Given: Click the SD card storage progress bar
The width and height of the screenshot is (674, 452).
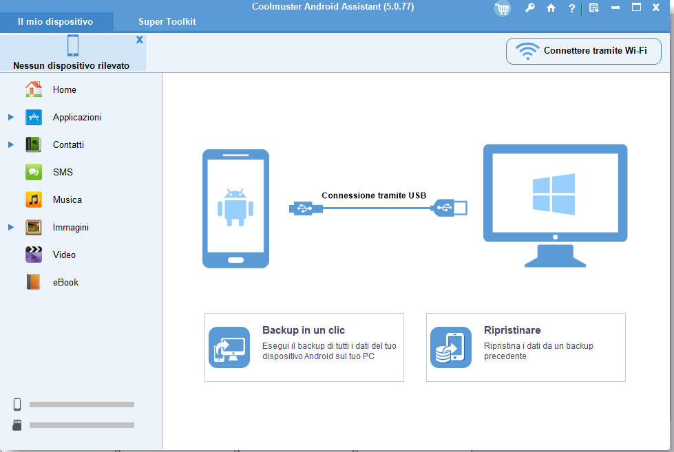Looking at the screenshot, I should (x=82, y=425).
